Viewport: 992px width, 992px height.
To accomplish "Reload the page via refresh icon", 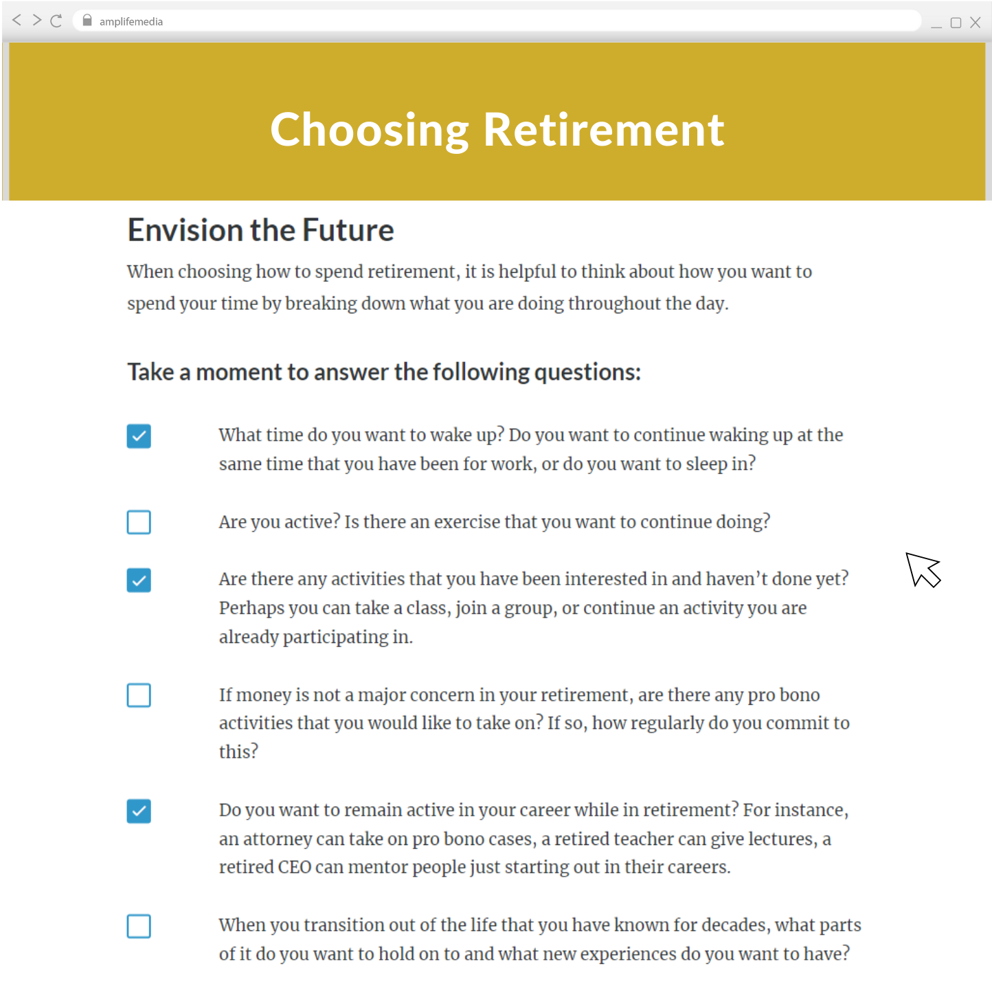I will [x=56, y=20].
